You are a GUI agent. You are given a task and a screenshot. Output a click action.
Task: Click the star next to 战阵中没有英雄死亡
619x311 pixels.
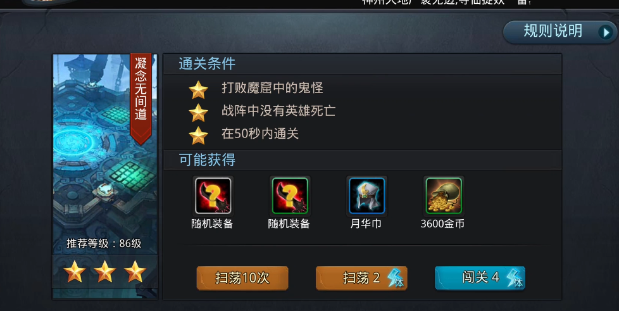[198, 113]
